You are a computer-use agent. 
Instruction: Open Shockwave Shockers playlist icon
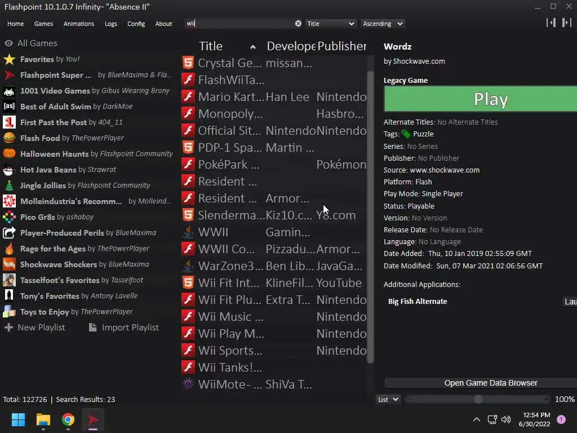point(9,264)
